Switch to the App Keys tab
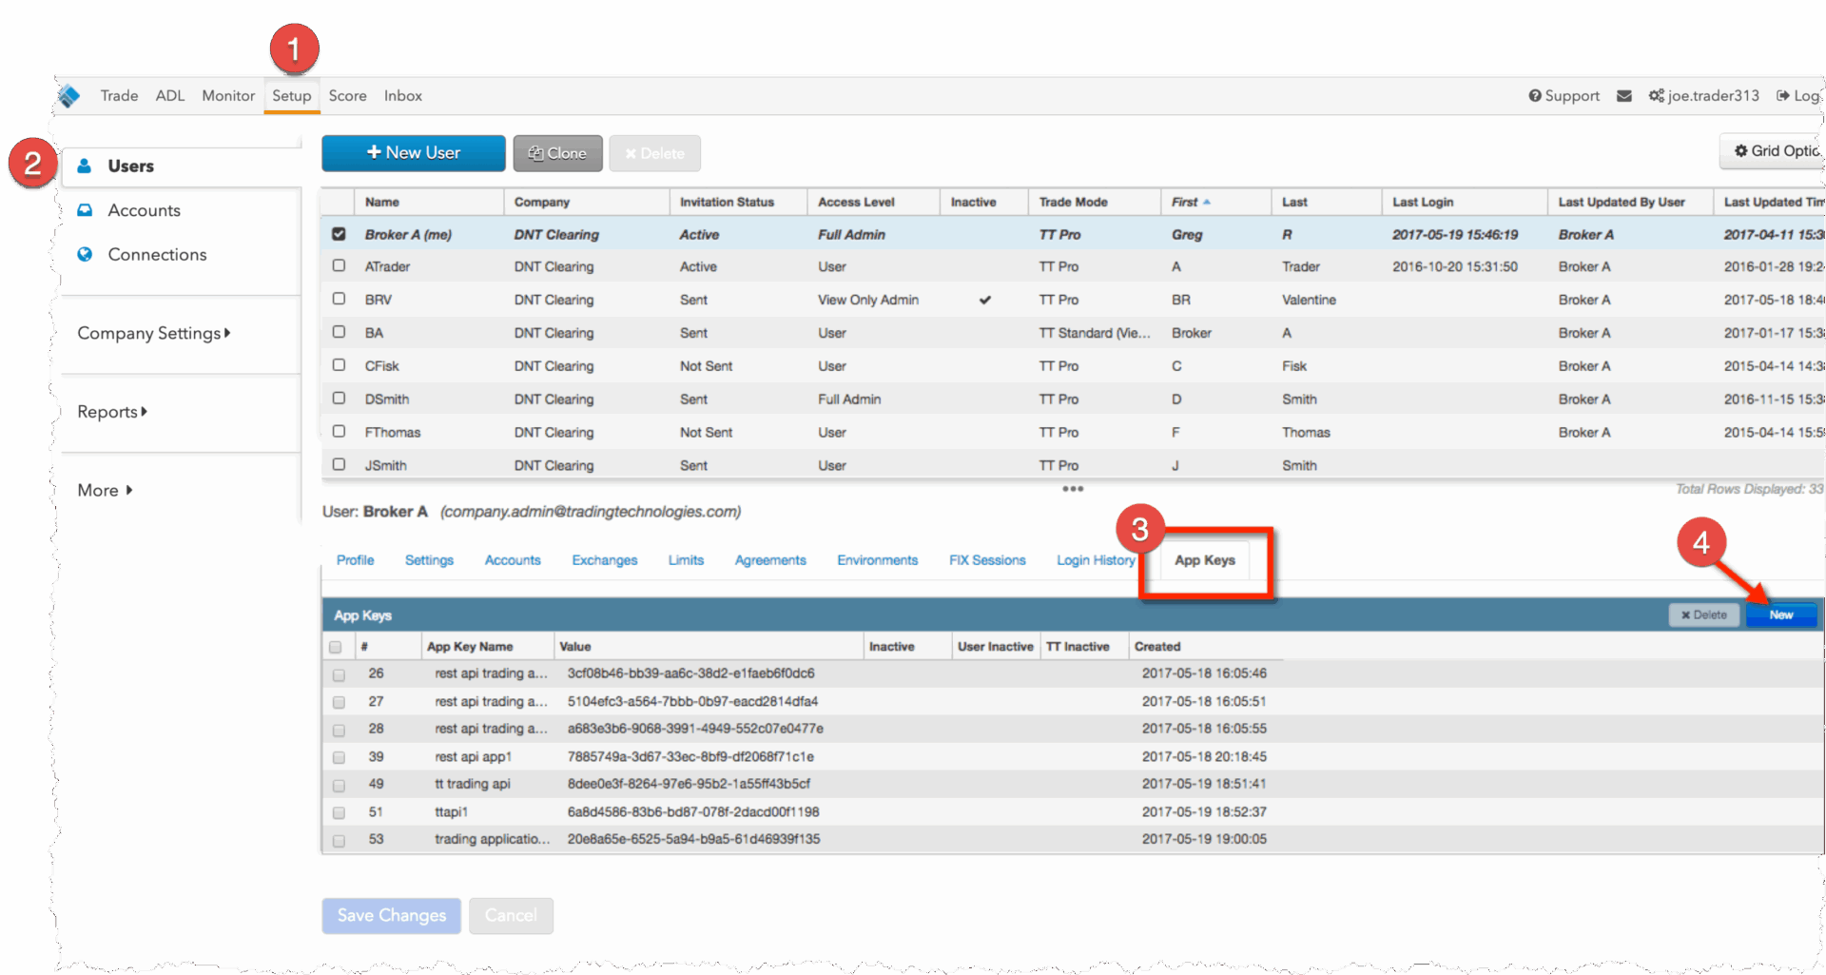Viewport: 1826px width, 975px height. click(1205, 560)
